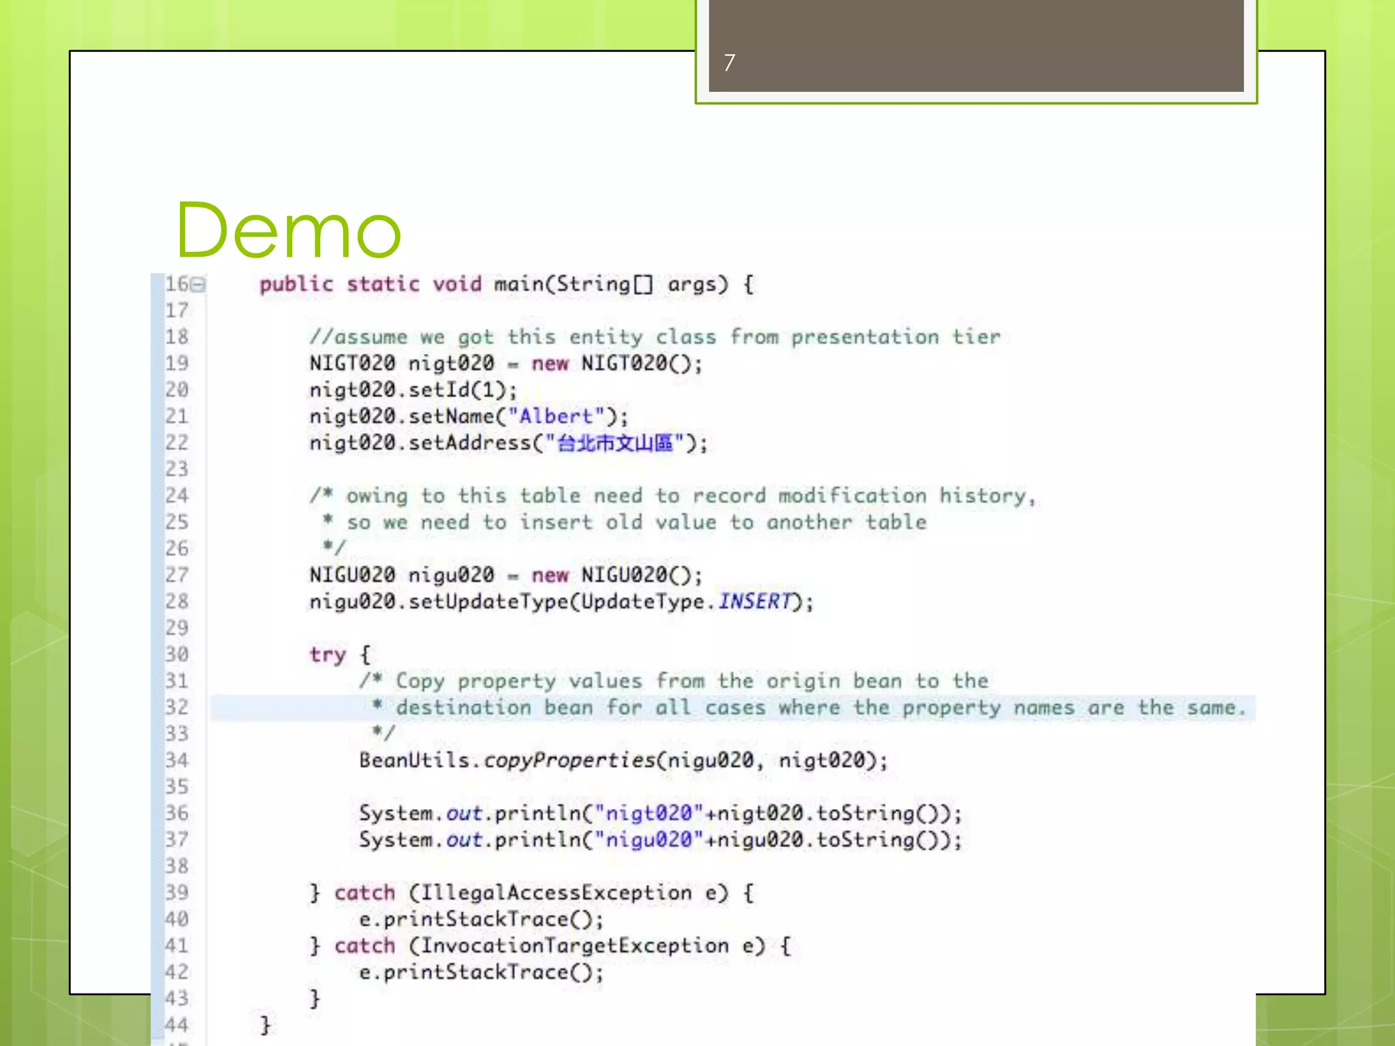The image size is (1395, 1046).
Task: Click 'Copy property values from the origin' comment
Action: point(674,681)
